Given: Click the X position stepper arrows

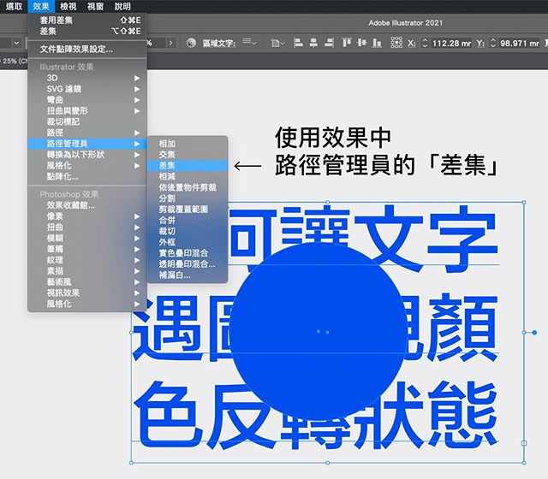Looking at the screenshot, I should (425, 43).
